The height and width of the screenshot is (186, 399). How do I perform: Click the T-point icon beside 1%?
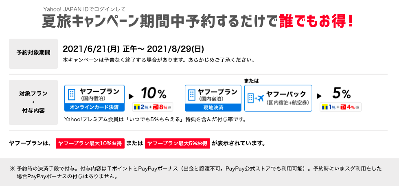324,107
